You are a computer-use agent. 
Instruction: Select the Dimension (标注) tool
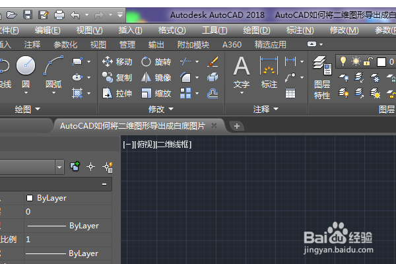pyautogui.click(x=269, y=72)
